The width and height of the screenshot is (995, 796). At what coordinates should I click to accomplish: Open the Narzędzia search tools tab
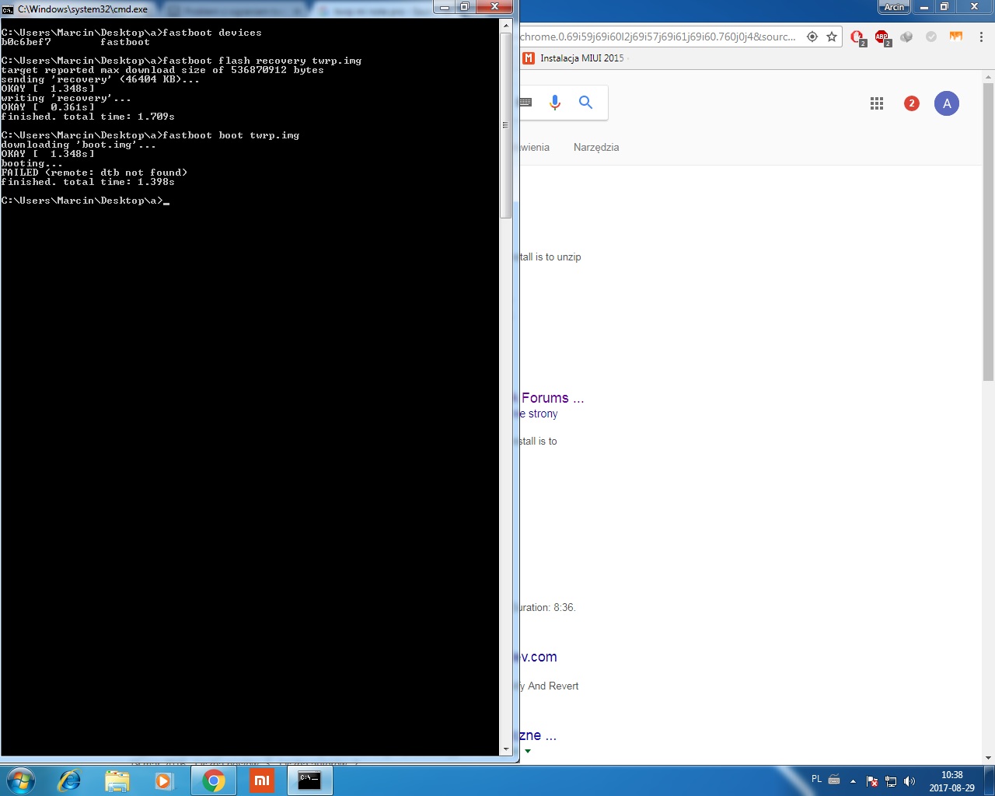click(x=595, y=147)
